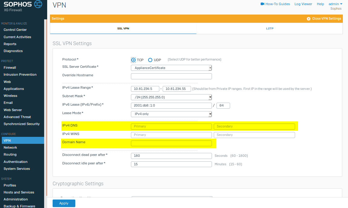The width and height of the screenshot is (348, 208).
Task: Open the Log Viewer link
Action: click(303, 4)
